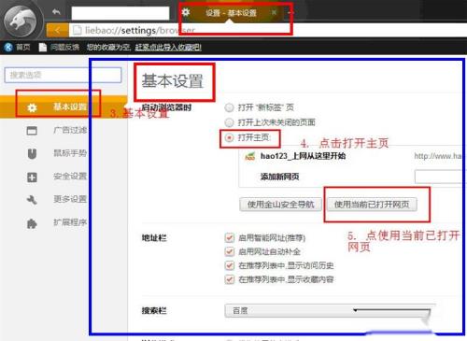Click hao123_上网从这里开始 entry
Viewport: 467px width, 341px height.
303,156
